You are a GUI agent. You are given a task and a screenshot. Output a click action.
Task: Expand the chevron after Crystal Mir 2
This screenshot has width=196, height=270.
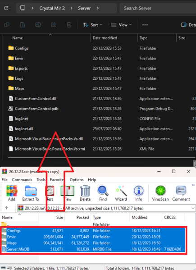coord(71,8)
